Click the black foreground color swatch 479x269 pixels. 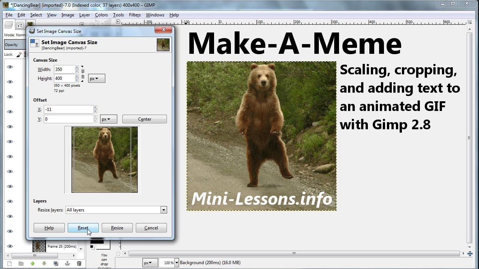tap(97, 241)
